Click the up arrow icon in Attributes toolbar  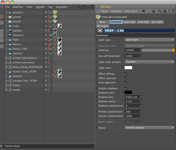(154, 11)
